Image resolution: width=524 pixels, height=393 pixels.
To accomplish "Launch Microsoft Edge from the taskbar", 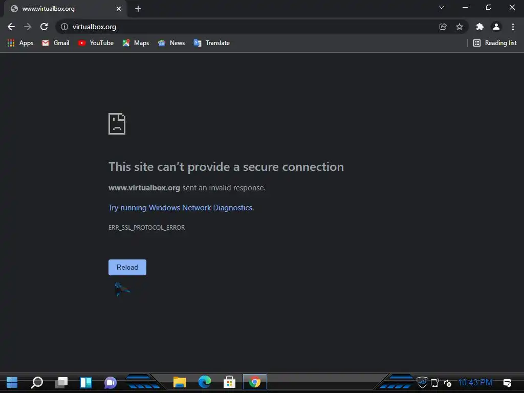I will tap(205, 382).
